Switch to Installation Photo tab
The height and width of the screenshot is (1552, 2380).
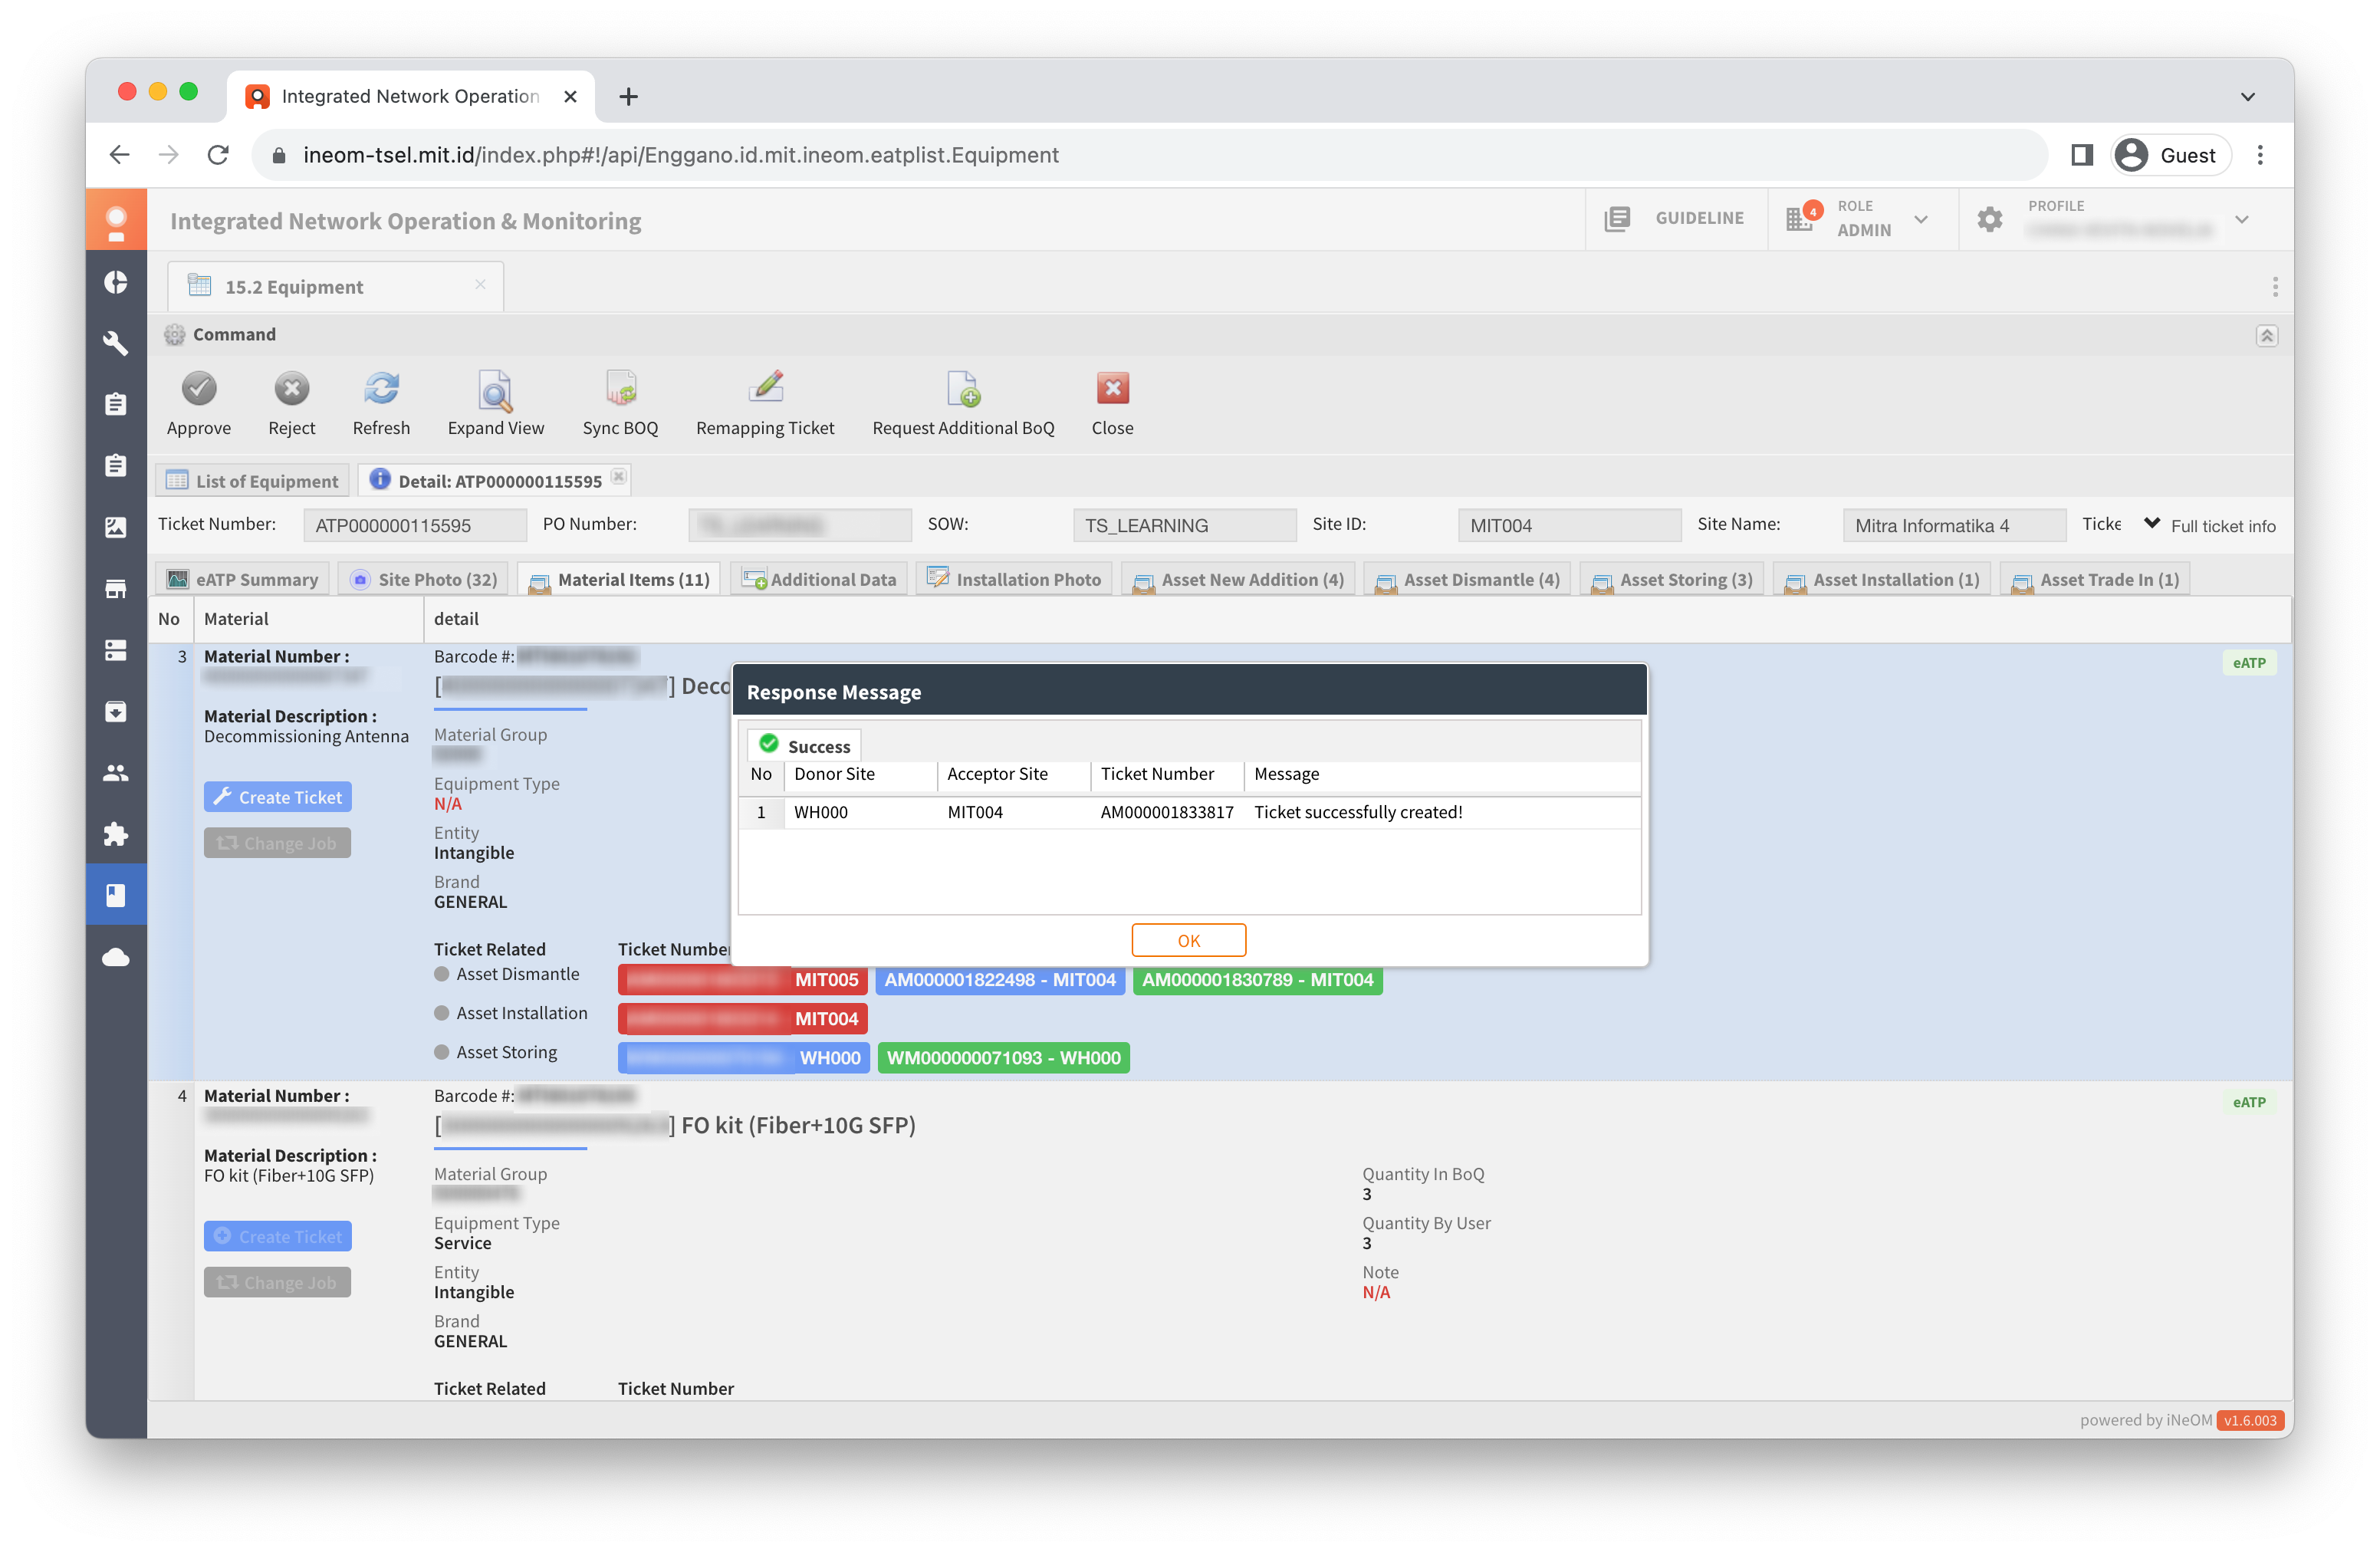pyautogui.click(x=1013, y=580)
